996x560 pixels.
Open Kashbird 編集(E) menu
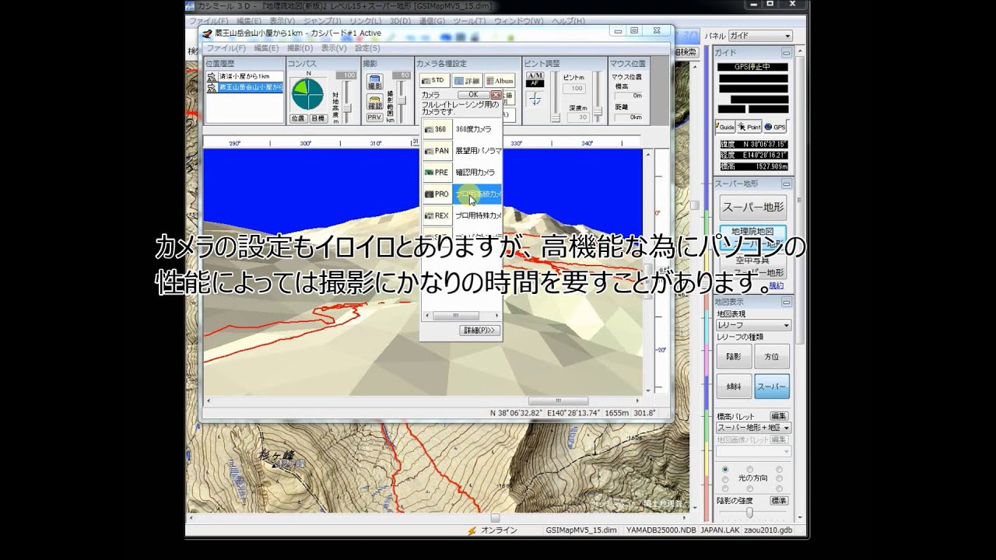(x=266, y=48)
